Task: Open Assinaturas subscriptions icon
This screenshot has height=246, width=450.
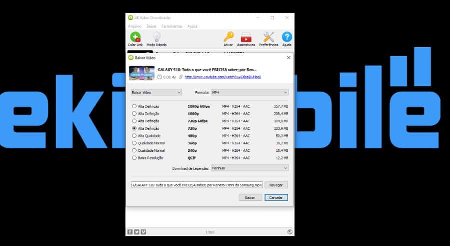Action: pos(246,38)
